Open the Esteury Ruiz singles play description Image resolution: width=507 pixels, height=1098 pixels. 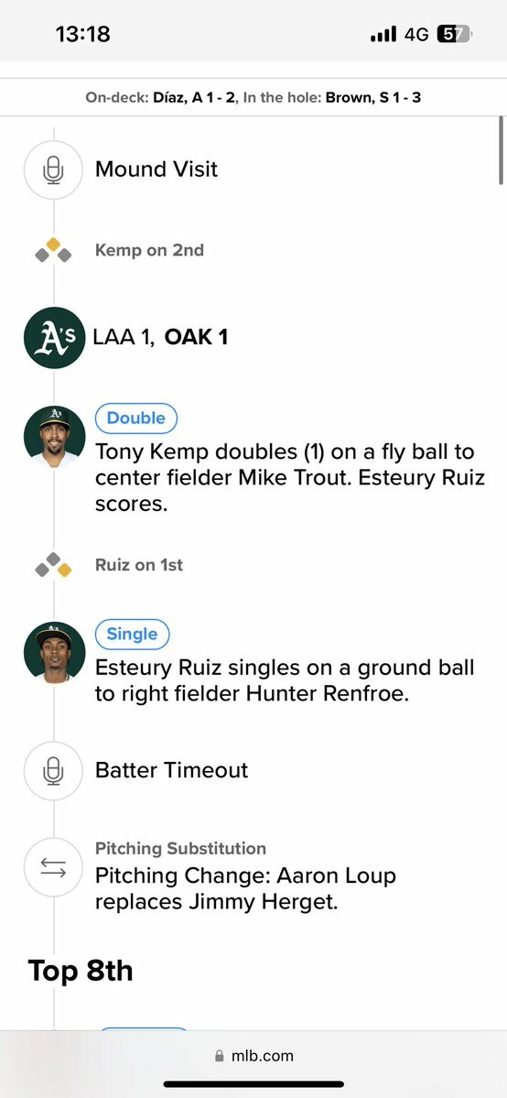point(285,680)
